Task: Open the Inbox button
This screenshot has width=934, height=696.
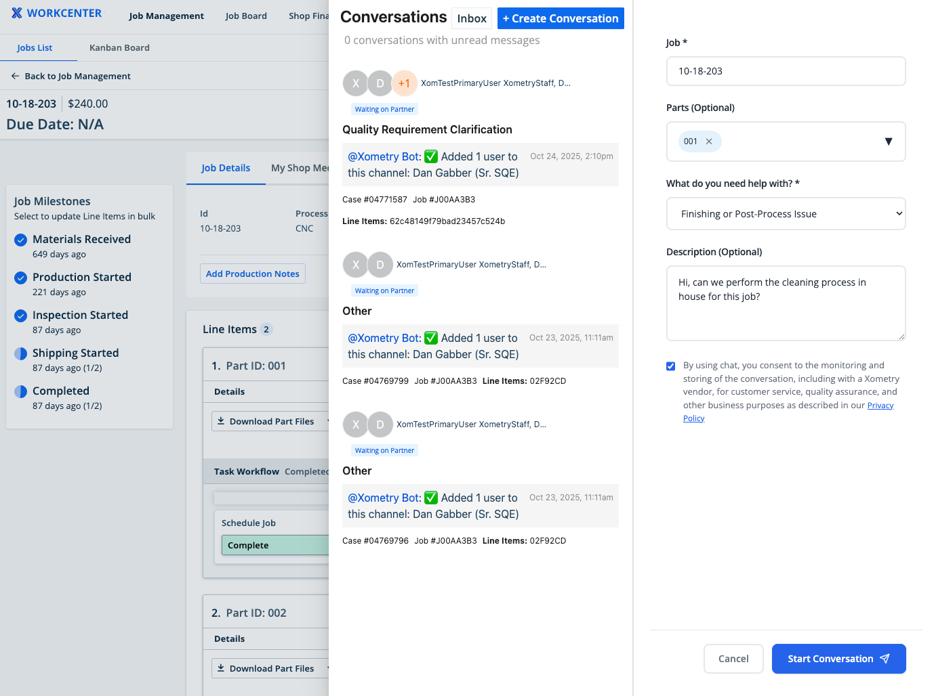Action: click(472, 18)
